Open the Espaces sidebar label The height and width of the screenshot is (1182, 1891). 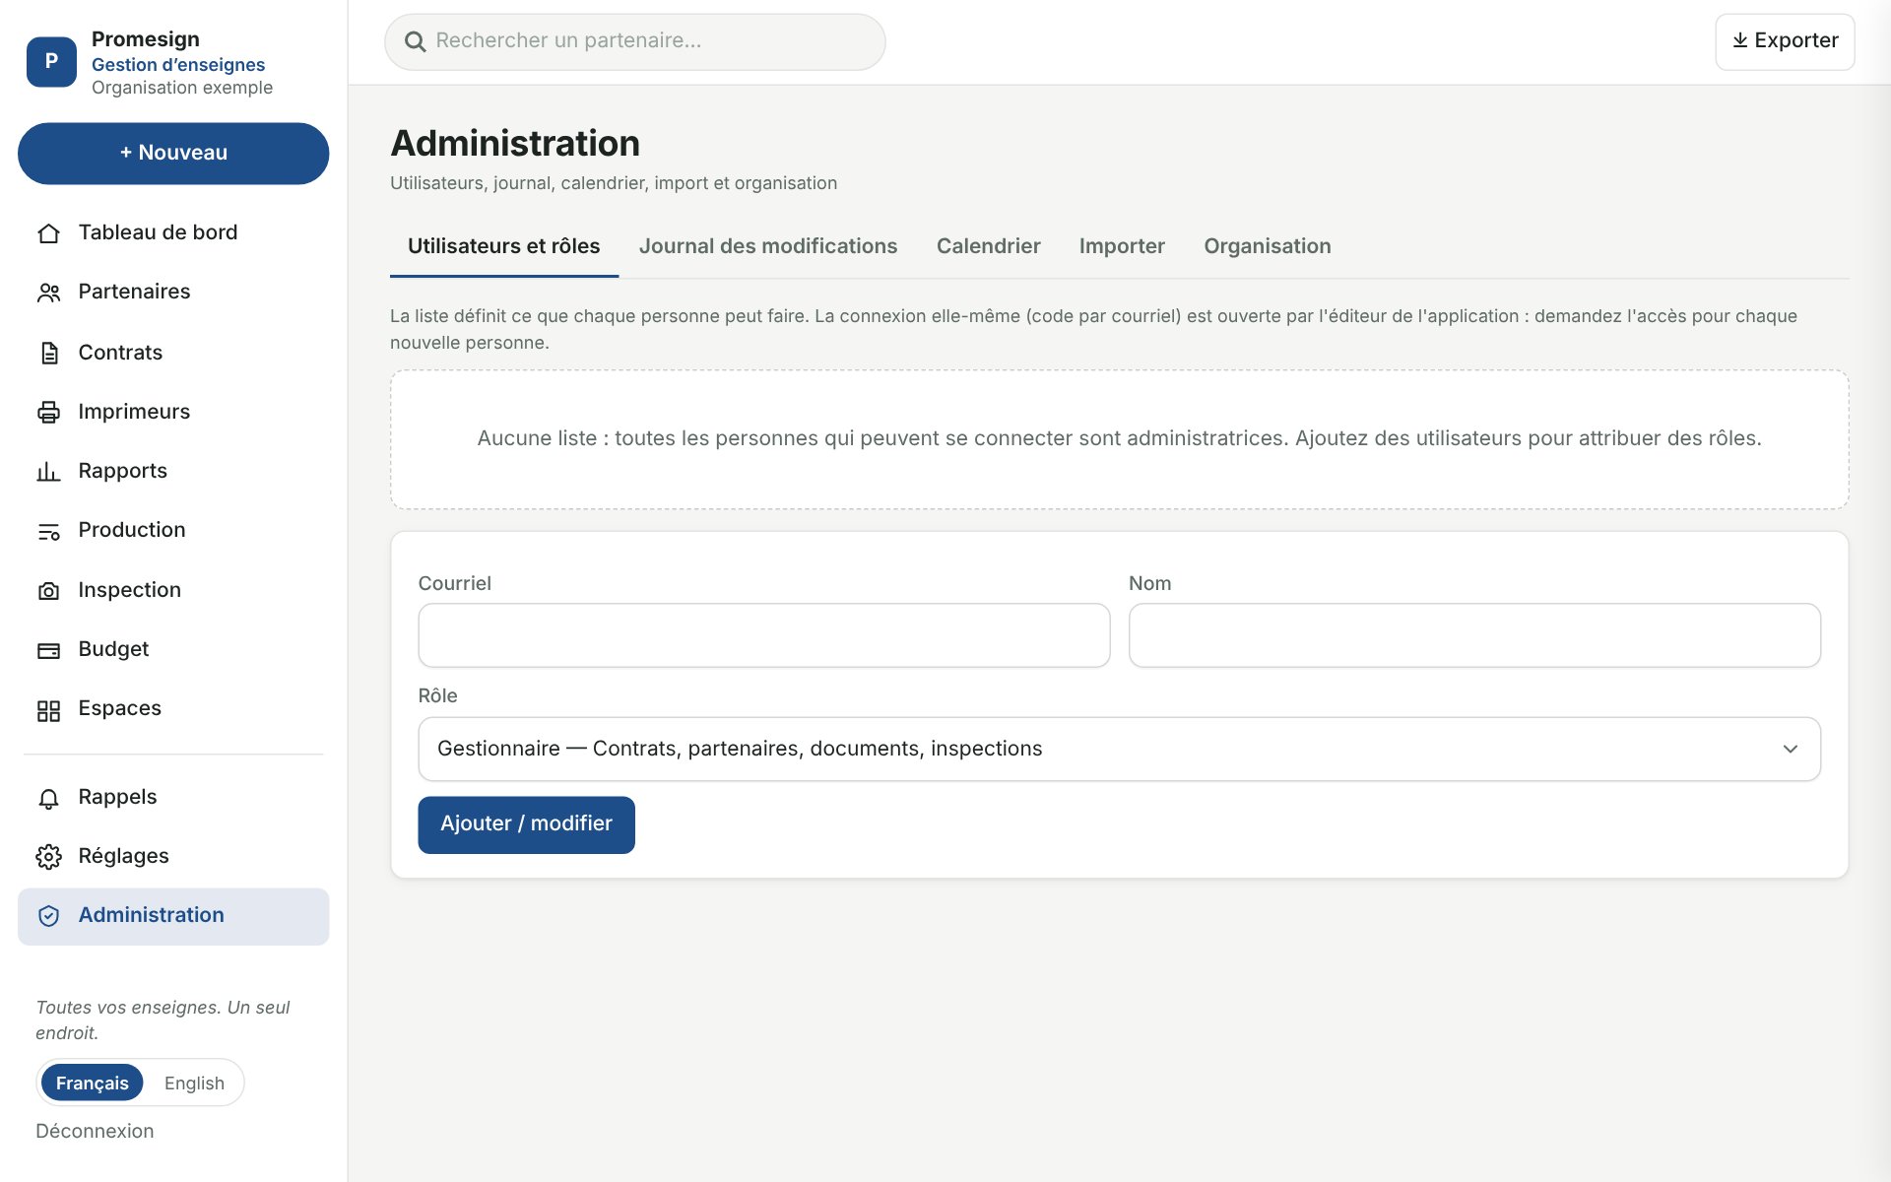119,708
